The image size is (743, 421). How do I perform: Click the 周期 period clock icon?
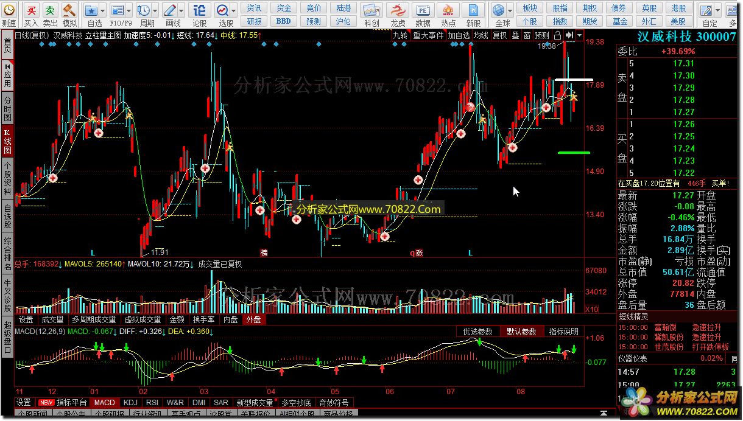click(144, 10)
